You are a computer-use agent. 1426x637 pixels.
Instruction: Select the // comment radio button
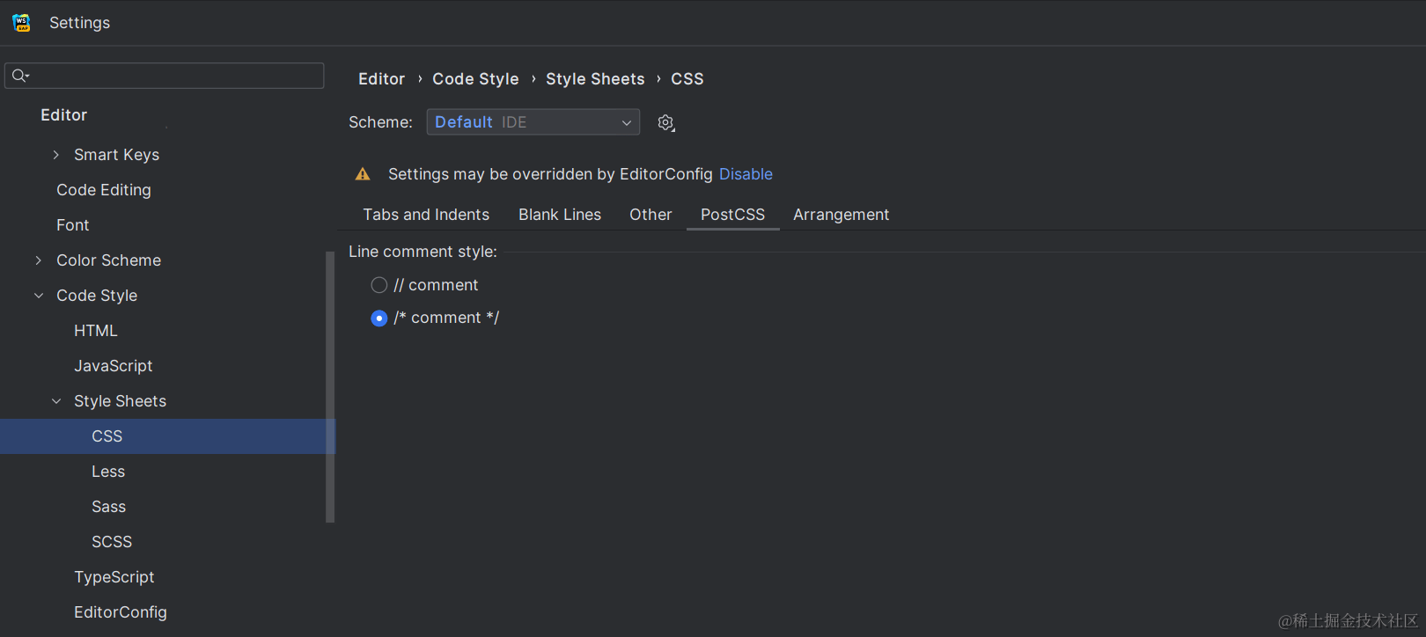tap(379, 285)
